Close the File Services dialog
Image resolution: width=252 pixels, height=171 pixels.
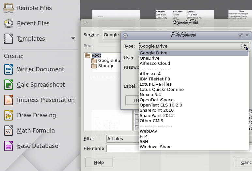tap(247, 35)
